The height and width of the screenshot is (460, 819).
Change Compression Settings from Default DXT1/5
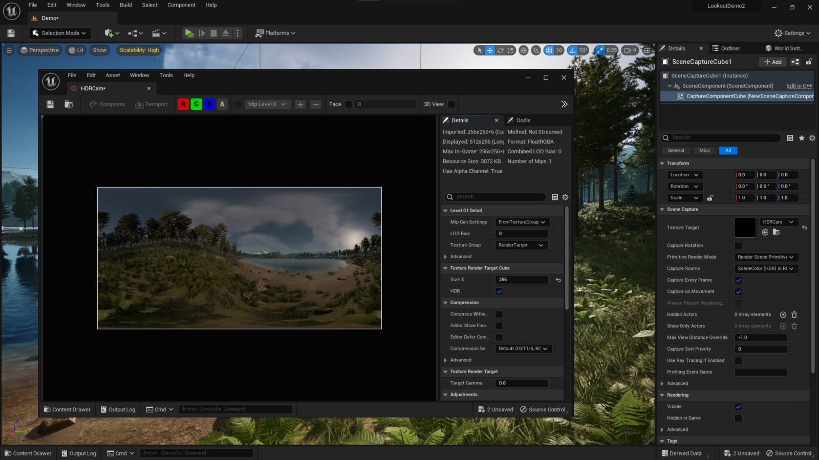pos(523,348)
